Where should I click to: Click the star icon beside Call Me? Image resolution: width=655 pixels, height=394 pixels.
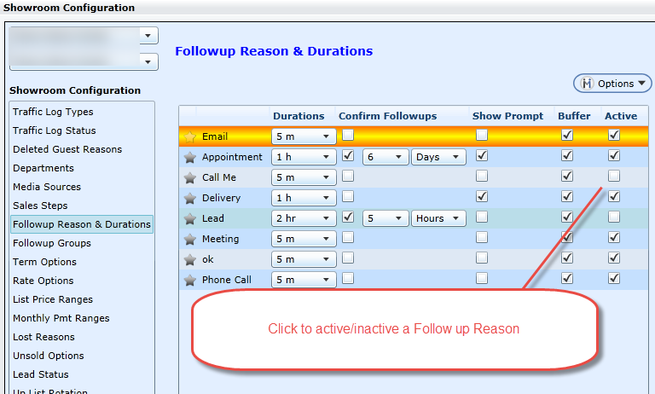point(190,177)
